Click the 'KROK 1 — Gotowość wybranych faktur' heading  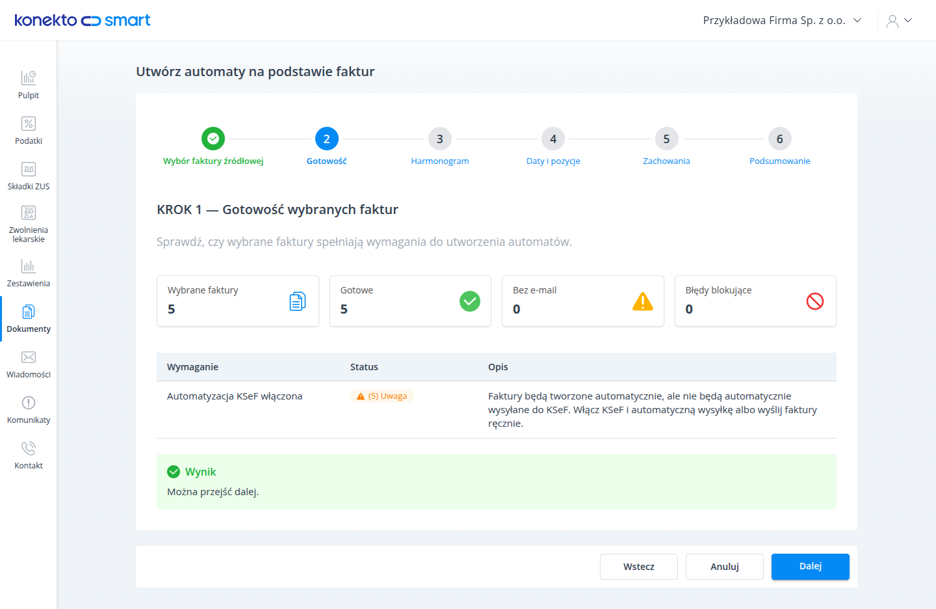point(278,210)
